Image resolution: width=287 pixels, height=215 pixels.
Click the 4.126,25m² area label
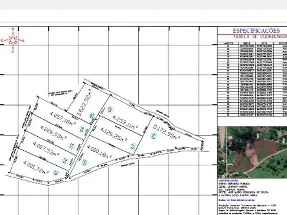point(113,134)
